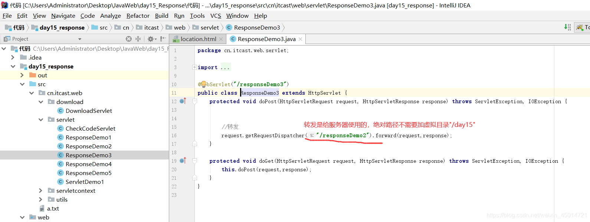Open the Analyze menu
The width and height of the screenshot is (590, 222).
click(x=111, y=16)
